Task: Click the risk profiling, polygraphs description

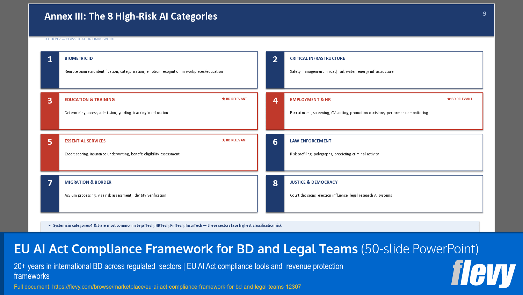Action: point(334,154)
